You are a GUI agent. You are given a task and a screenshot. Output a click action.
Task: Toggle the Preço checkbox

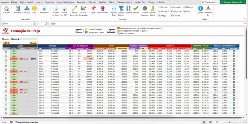pyautogui.click(x=159, y=15)
